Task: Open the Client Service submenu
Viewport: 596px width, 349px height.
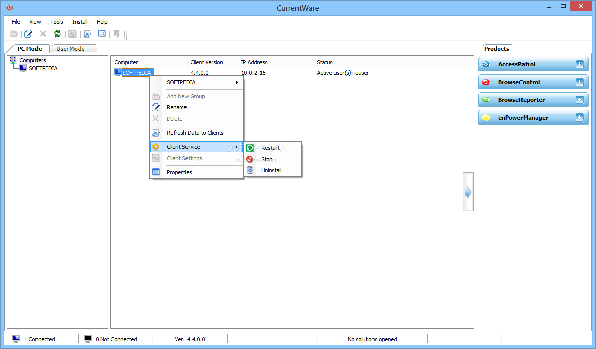Action: click(197, 147)
